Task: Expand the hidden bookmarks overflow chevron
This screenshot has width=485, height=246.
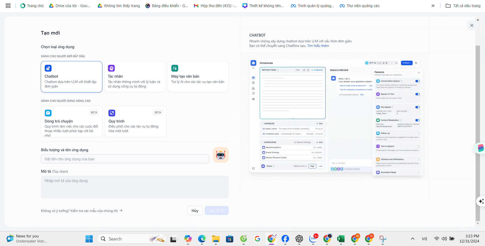Action: (x=433, y=6)
